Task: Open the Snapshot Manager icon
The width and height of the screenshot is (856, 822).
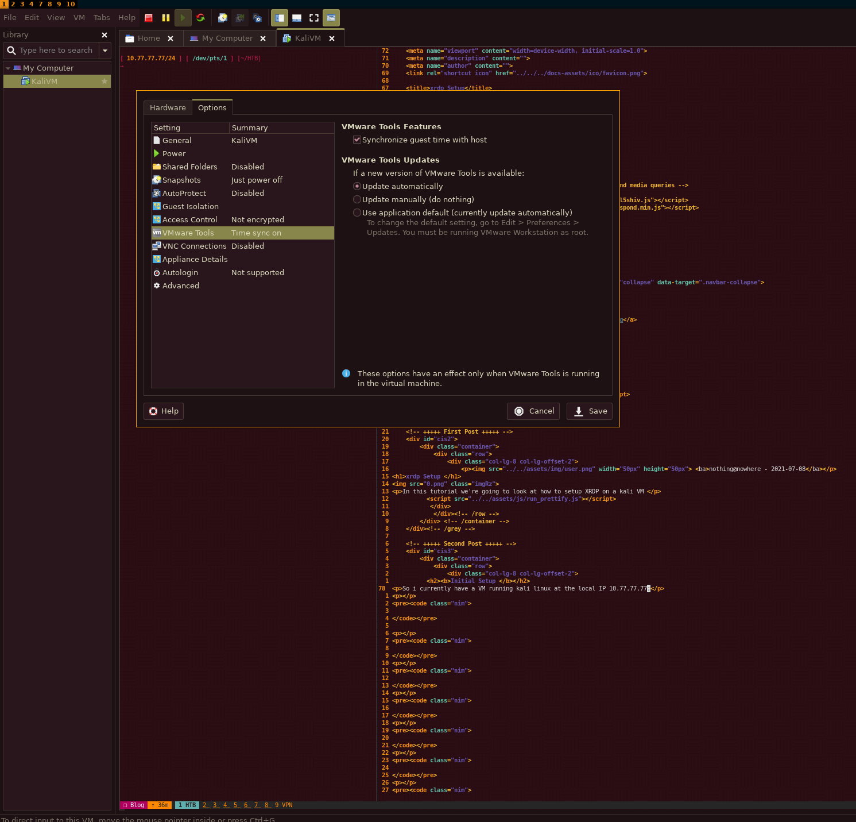Action: (257, 18)
